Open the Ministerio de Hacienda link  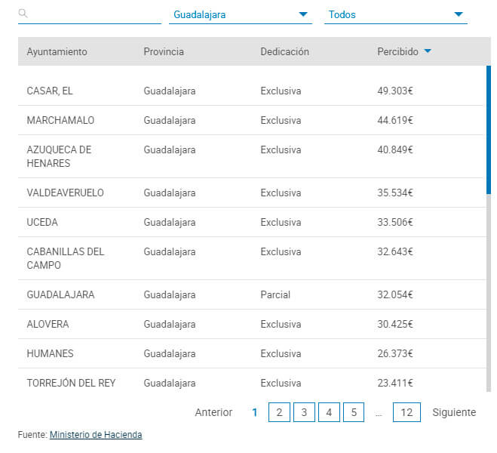[96, 435]
